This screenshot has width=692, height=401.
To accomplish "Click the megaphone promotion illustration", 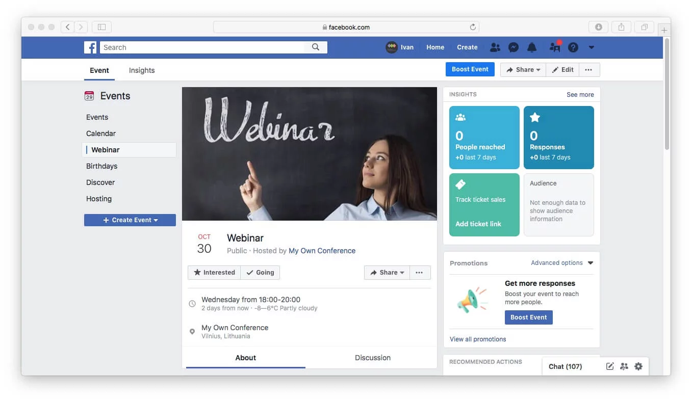I will pos(472,300).
